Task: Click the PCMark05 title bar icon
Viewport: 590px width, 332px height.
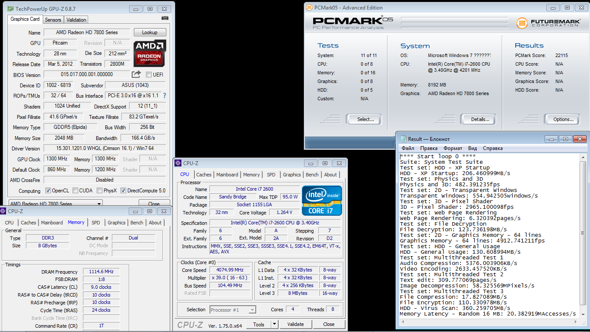Action: pos(309,7)
